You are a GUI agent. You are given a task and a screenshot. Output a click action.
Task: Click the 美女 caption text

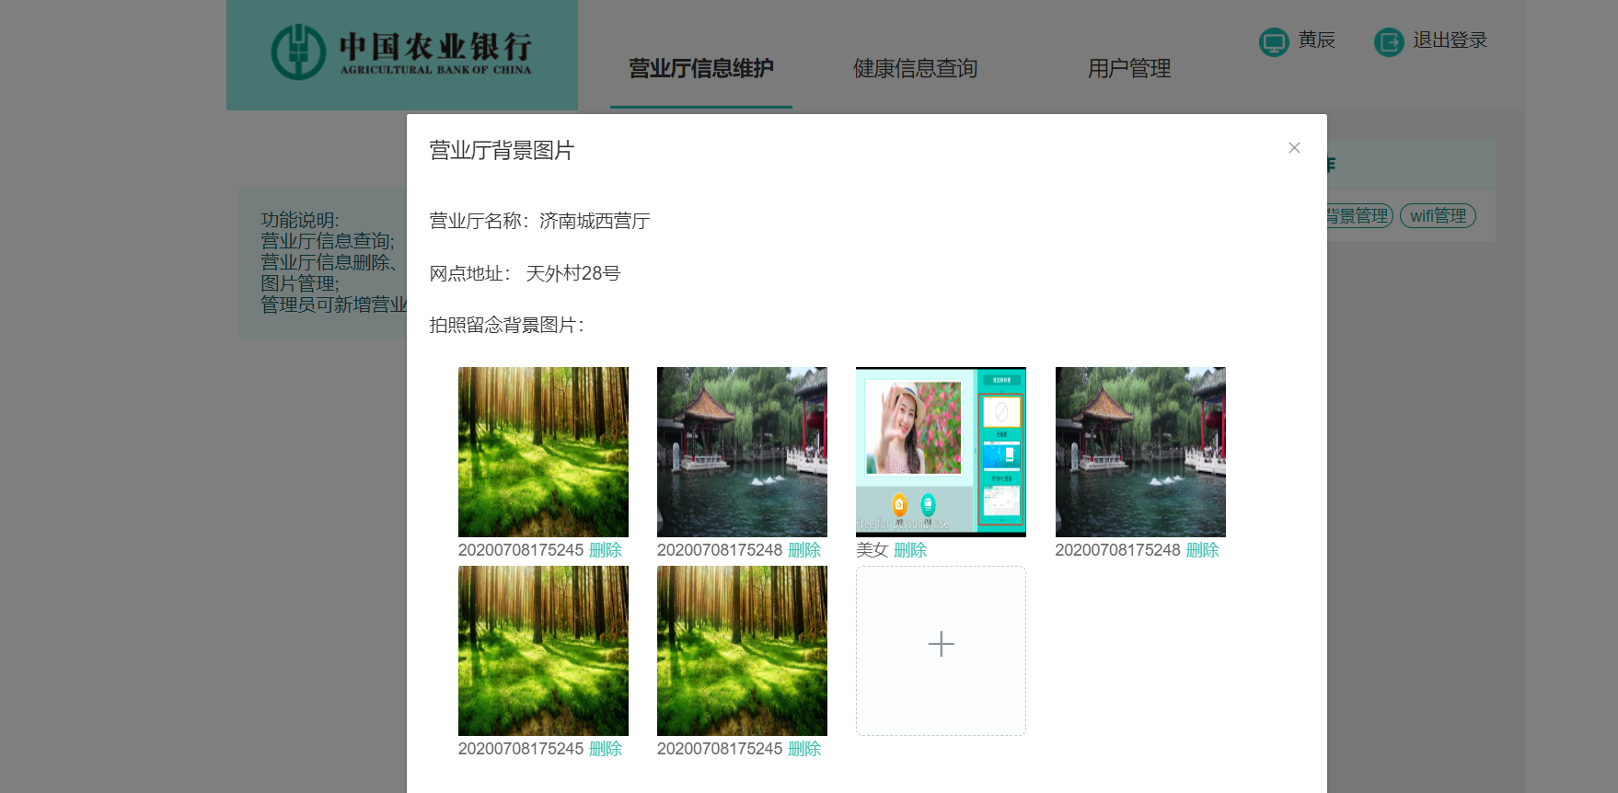(872, 550)
